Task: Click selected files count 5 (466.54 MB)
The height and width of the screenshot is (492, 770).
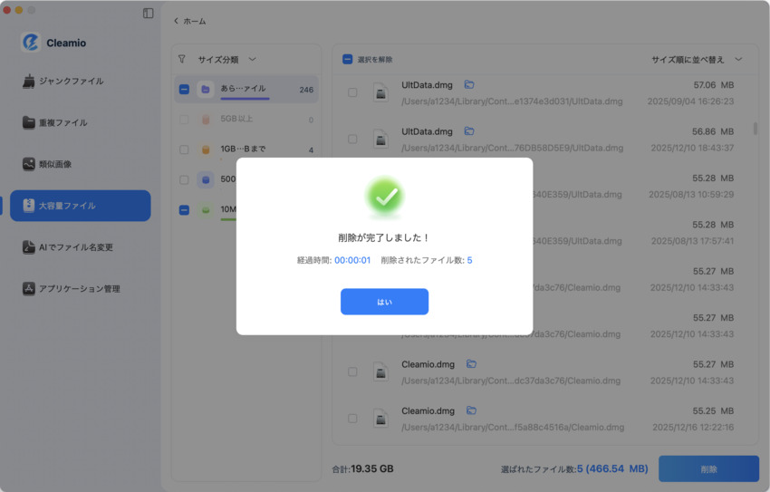Action: point(612,469)
